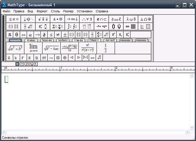Click the empty equation slot in editor
The width and height of the screenshot is (196, 141).
[x=6, y=79]
